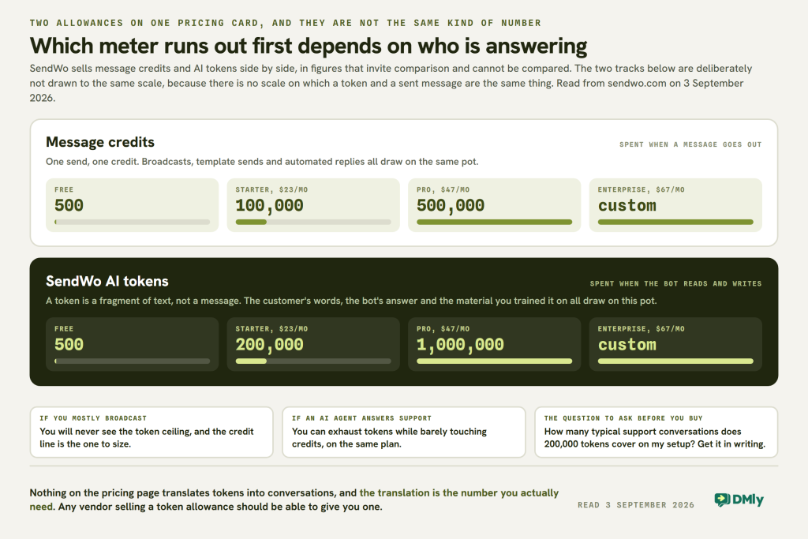
Task: Click the main headline 'Which meter runs out first'
Action: coord(309,46)
